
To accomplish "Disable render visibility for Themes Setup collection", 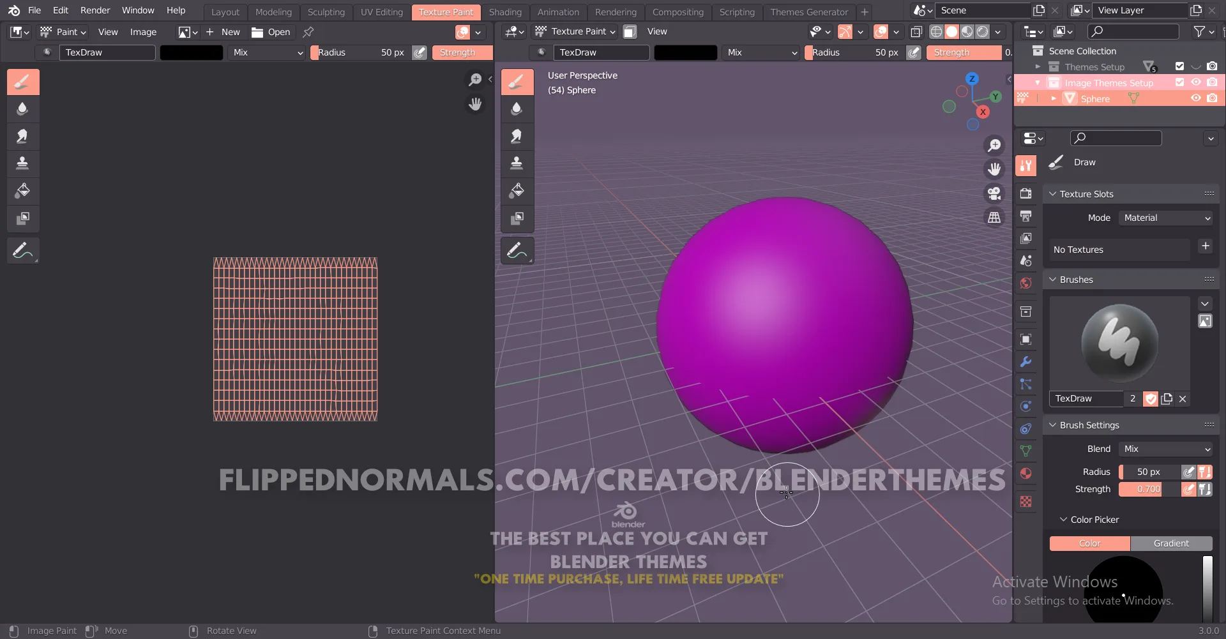I will [1213, 66].
